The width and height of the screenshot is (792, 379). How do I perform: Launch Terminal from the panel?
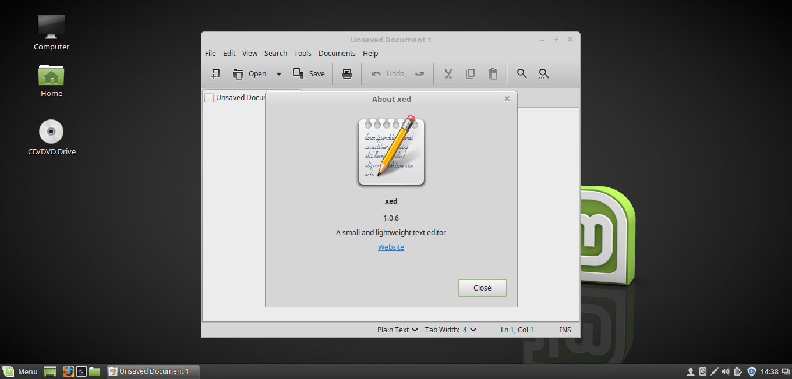click(82, 371)
